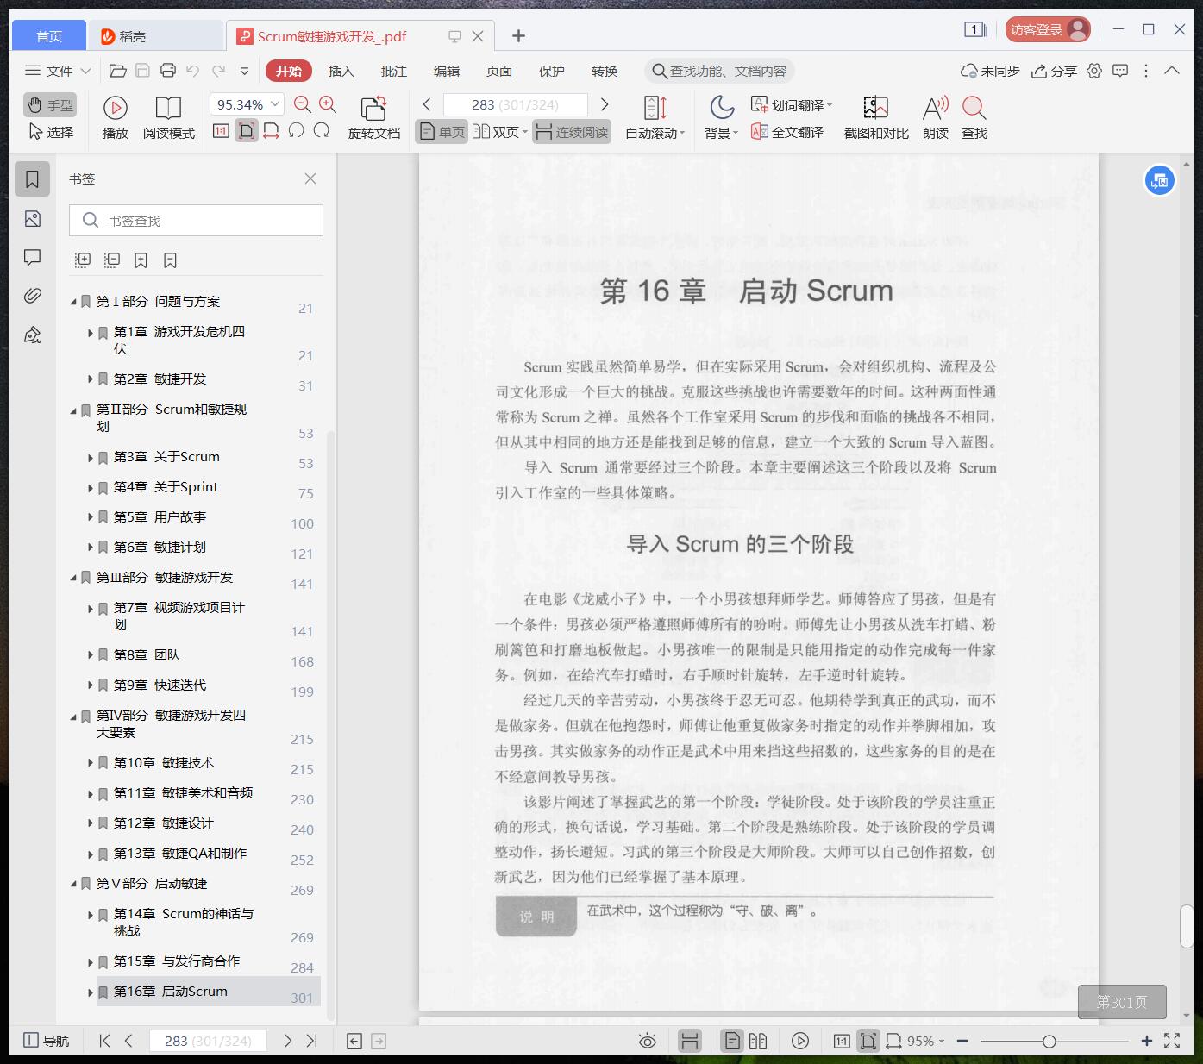
Task: Open the 保护 ribbon tab
Action: tap(552, 71)
